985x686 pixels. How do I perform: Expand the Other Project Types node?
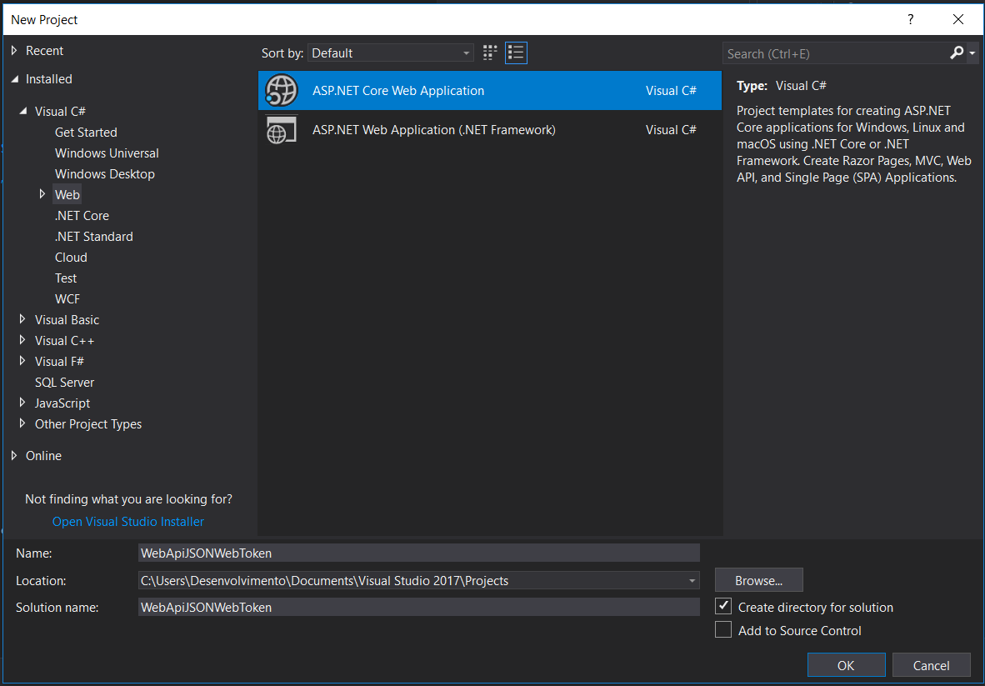[22, 423]
